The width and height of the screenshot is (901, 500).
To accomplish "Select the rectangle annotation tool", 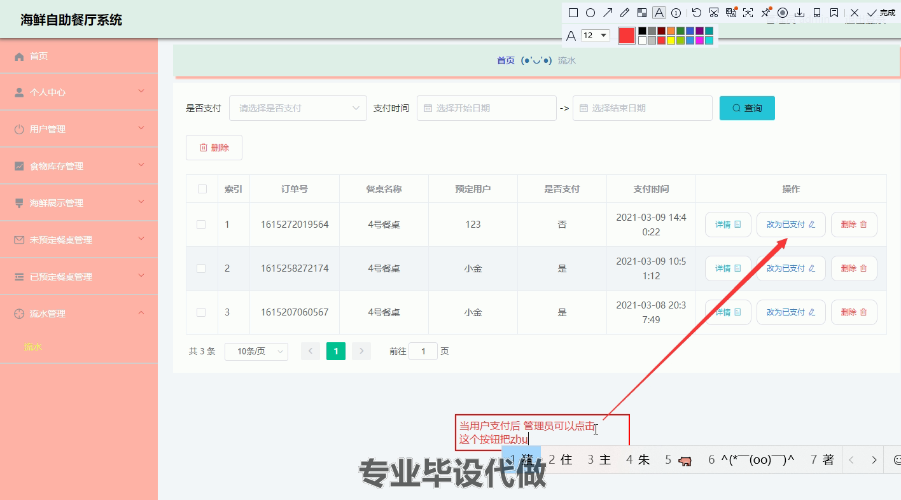I will [x=573, y=13].
